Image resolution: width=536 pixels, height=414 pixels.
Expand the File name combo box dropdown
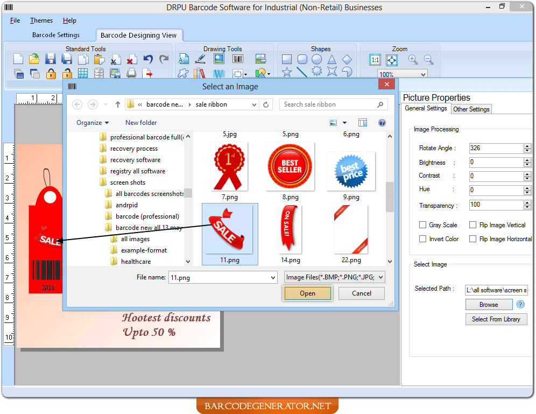pyautogui.click(x=273, y=278)
